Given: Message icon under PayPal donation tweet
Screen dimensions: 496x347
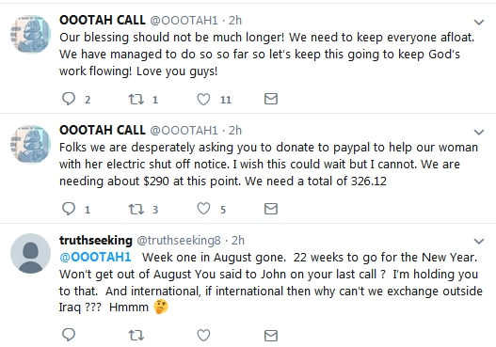Looking at the screenshot, I should pos(271,209).
